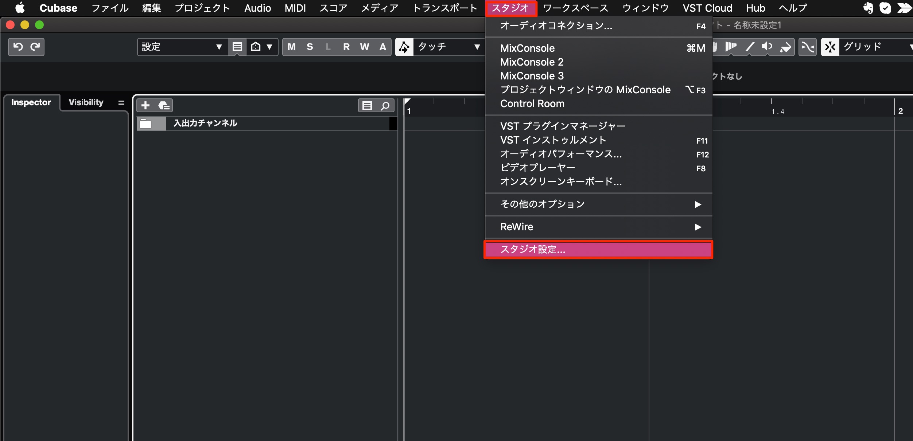
Task: Click the 入出力チャンネル folder icon
Action: tap(146, 124)
